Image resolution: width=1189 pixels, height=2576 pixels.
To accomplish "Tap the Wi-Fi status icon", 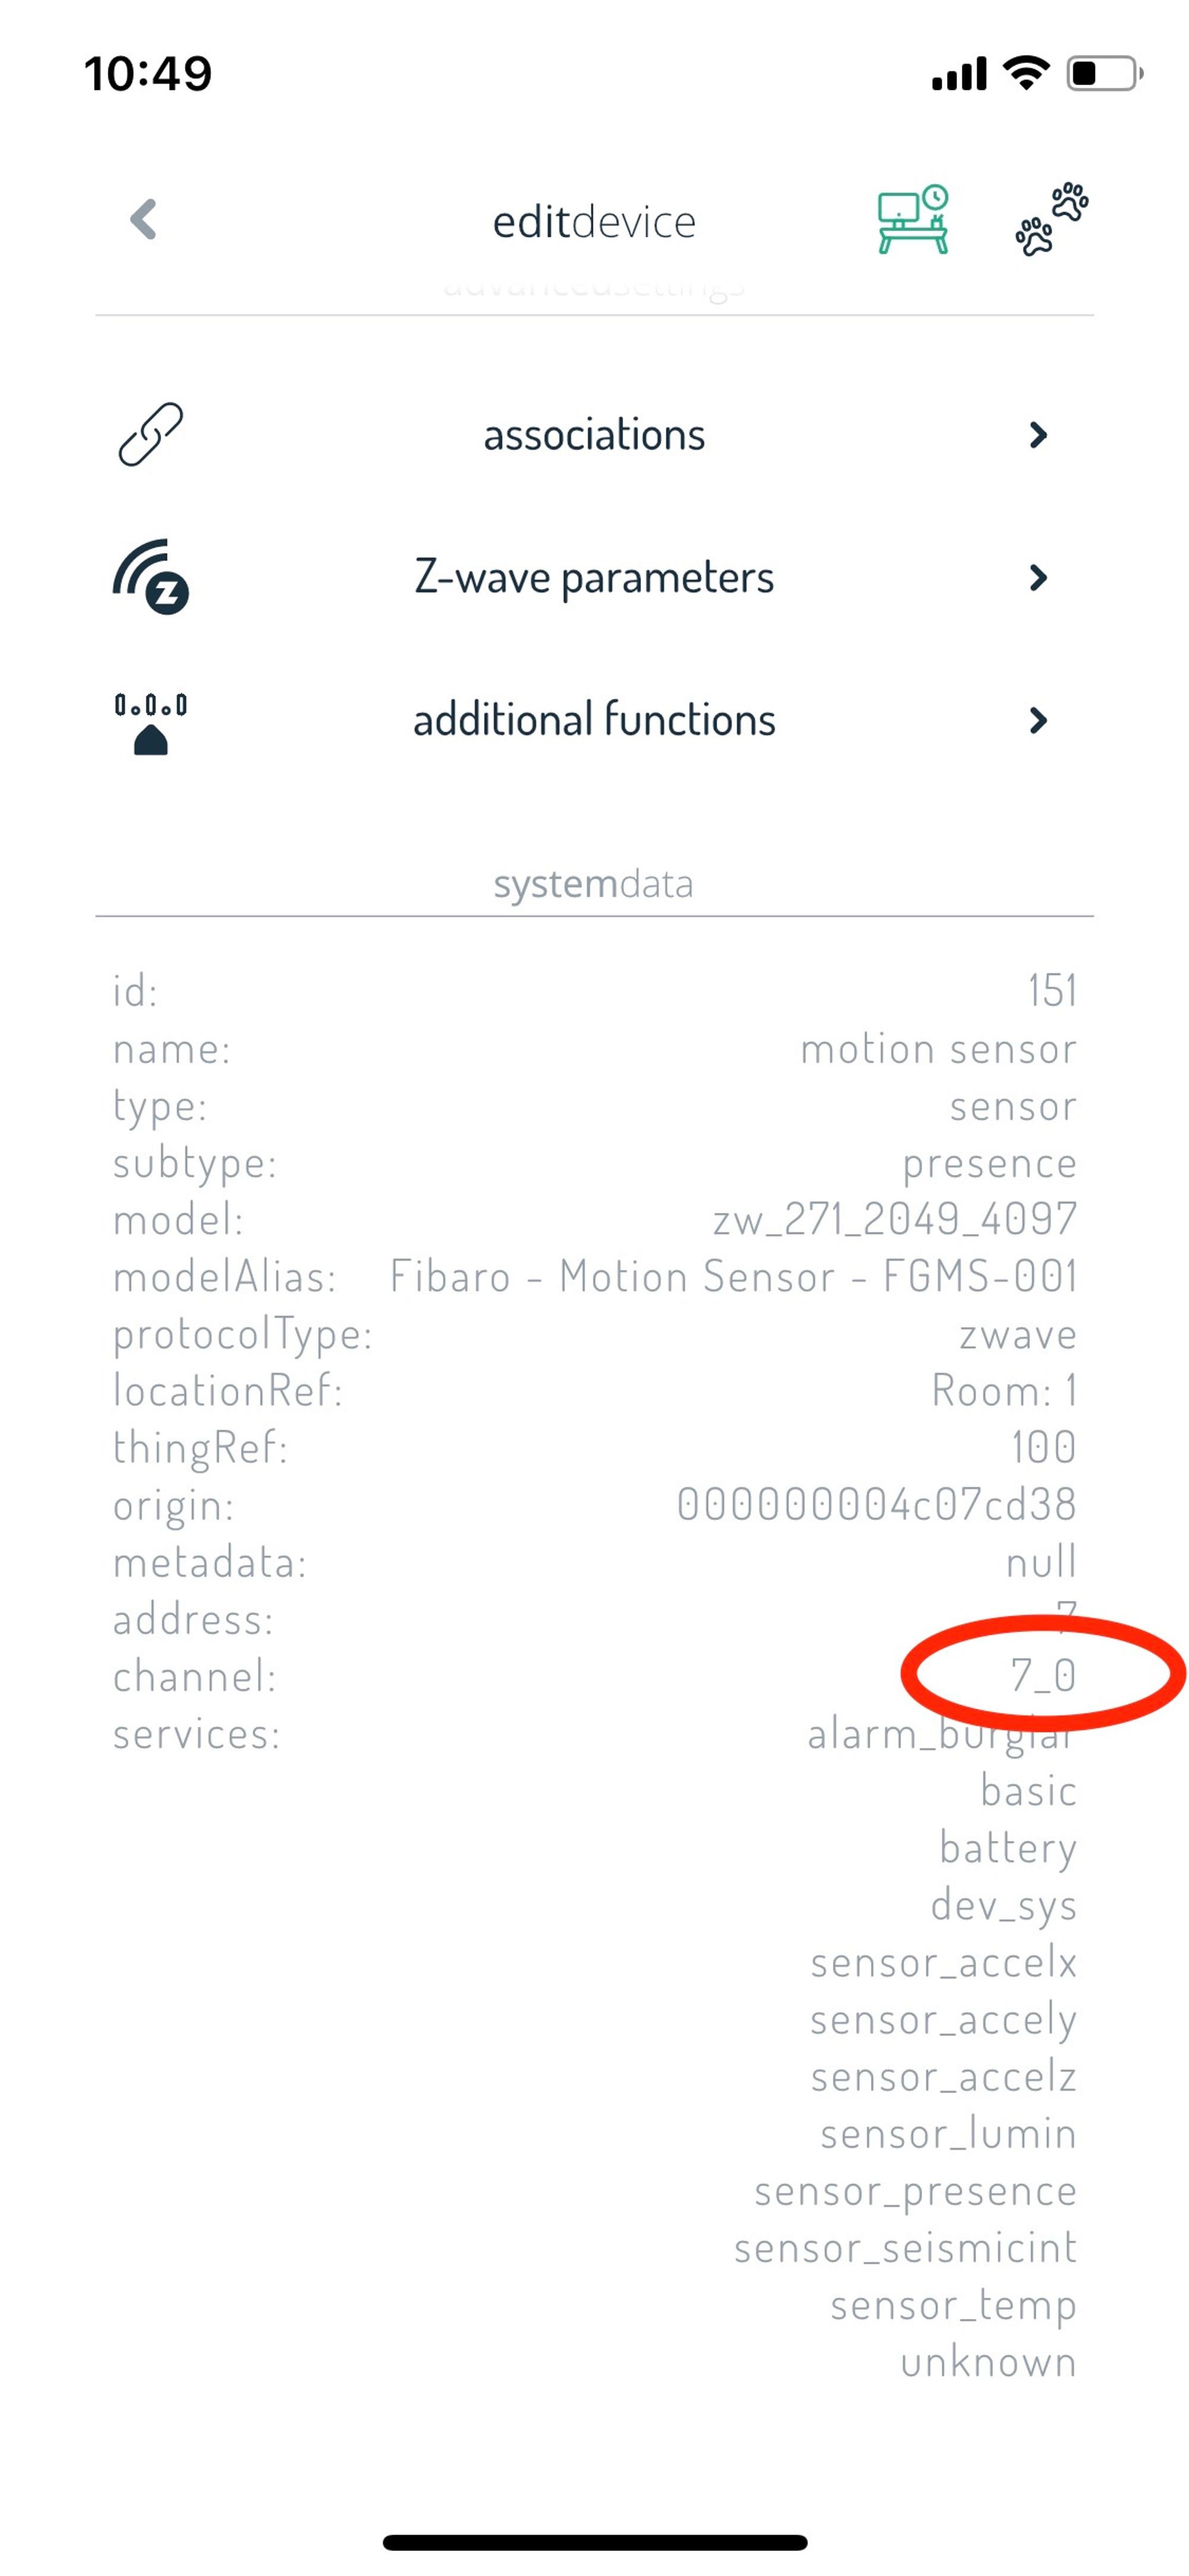I will pos(1025,73).
